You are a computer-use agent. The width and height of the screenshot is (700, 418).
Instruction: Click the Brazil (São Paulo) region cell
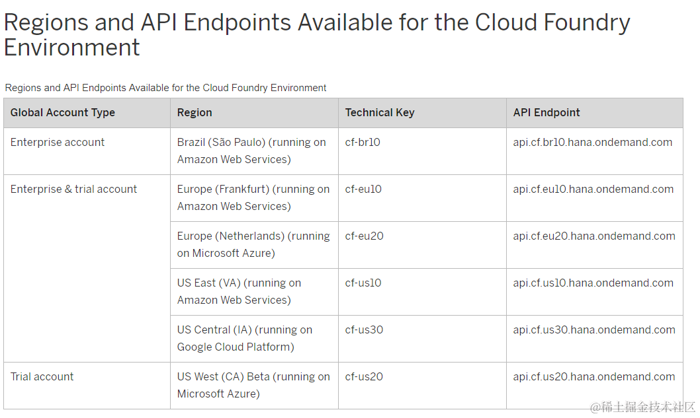[x=251, y=151]
